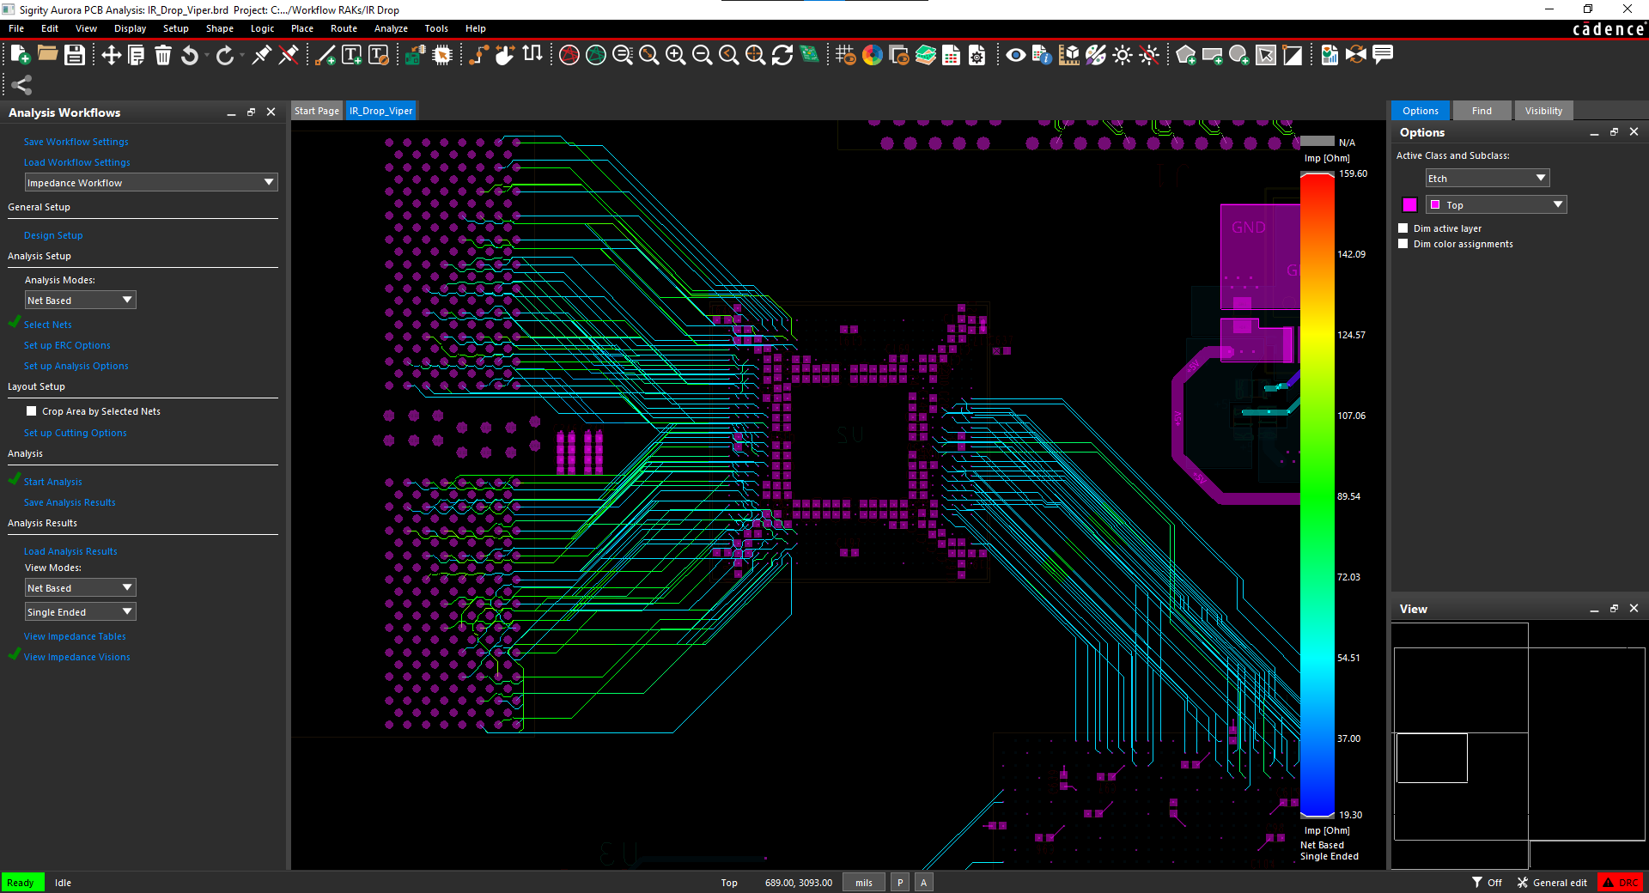Expand the Single Ended view mode dropdown
Screen dimensions: 1649x893
(81, 611)
